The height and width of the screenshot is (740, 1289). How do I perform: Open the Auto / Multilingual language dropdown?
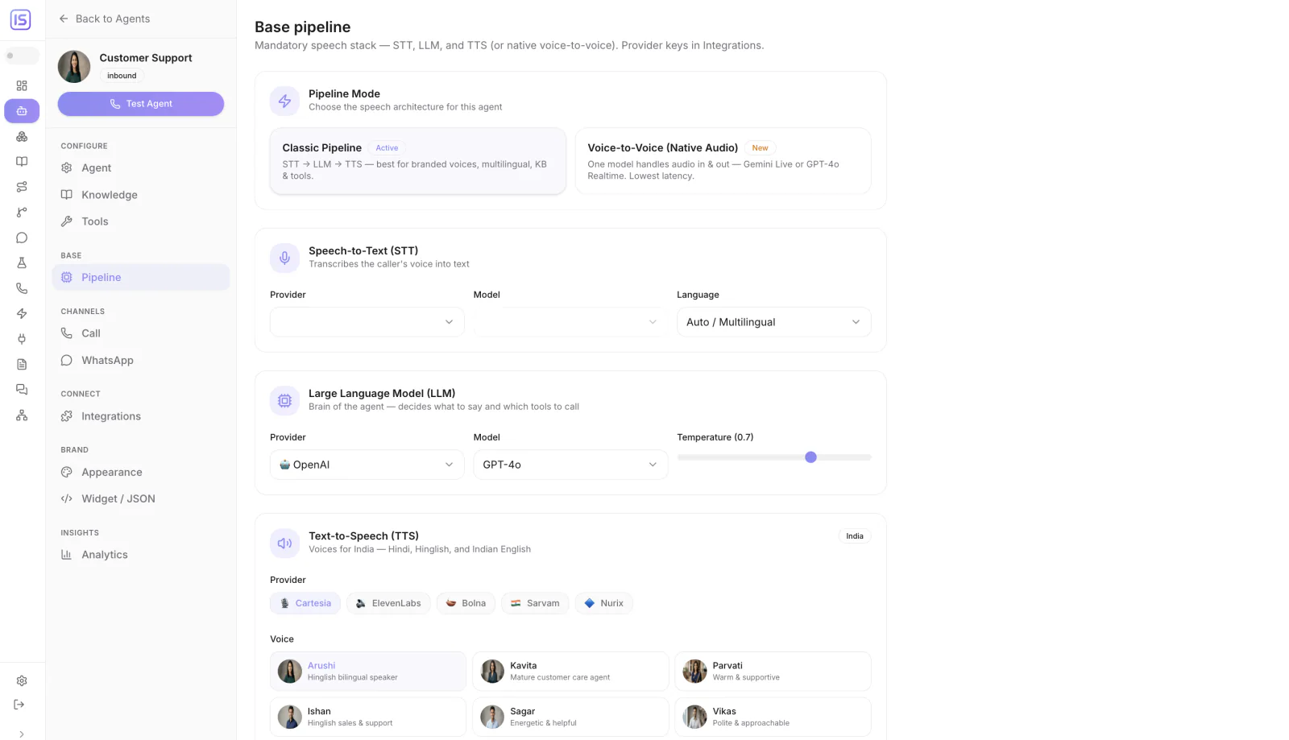pyautogui.click(x=773, y=322)
